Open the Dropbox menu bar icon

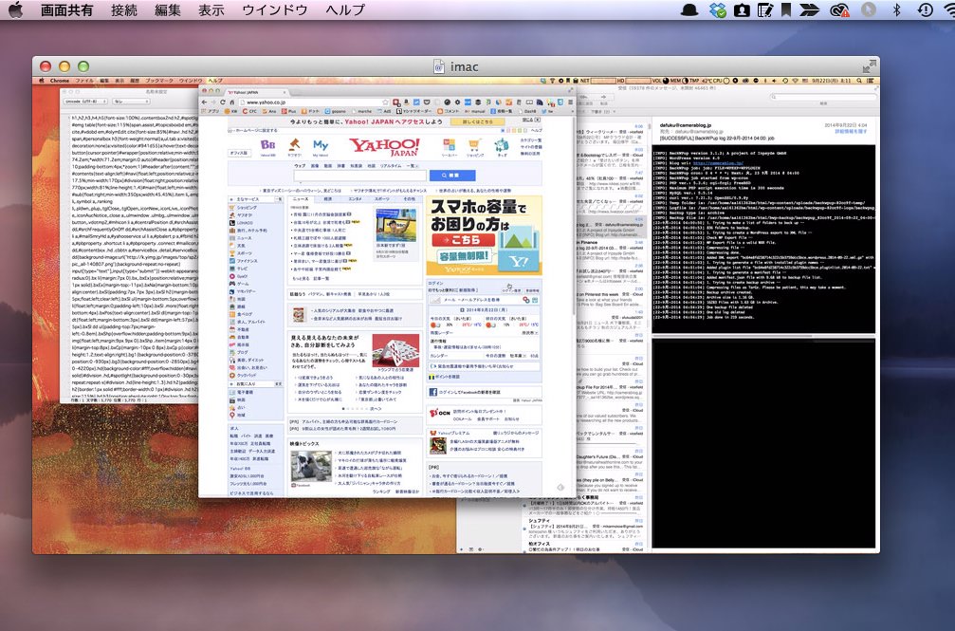718,9
